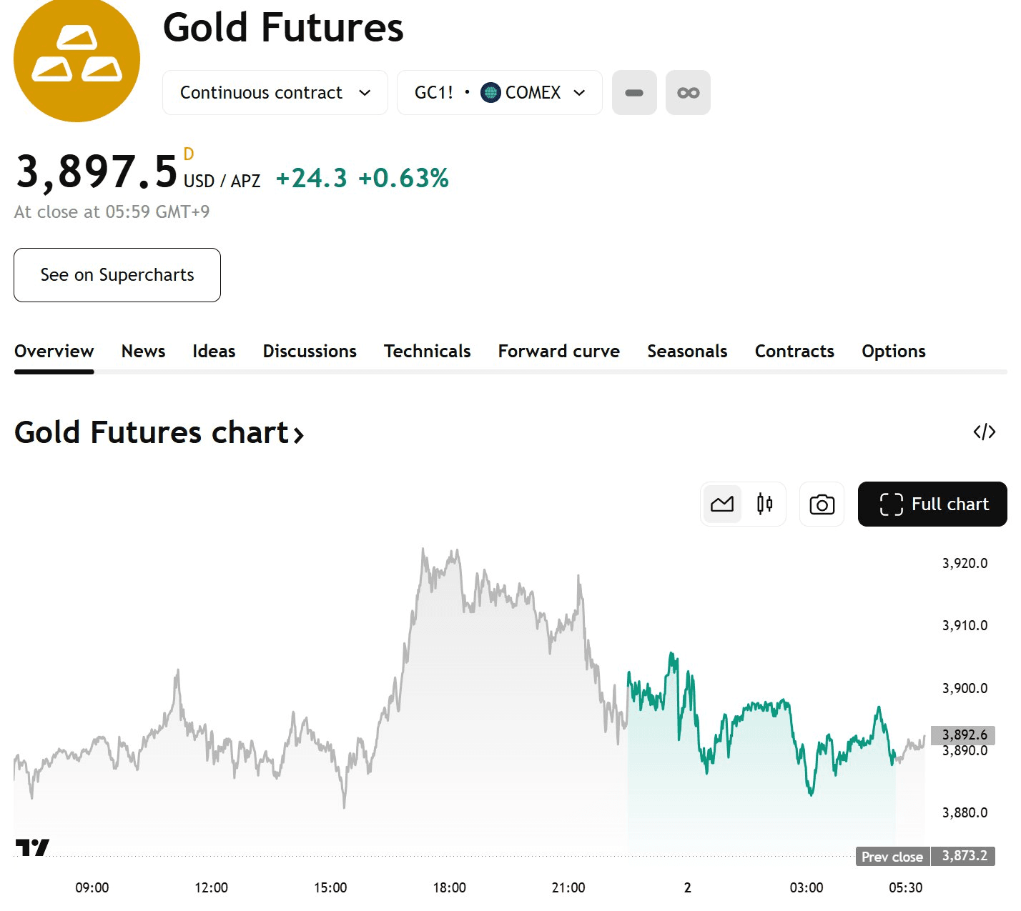
Task: Switch to area chart view icon
Action: 722,504
